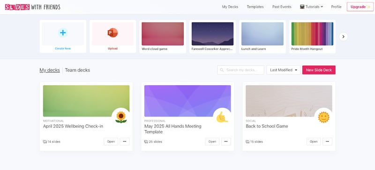
Task: Click New Slide Deck button
Action: [319, 70]
